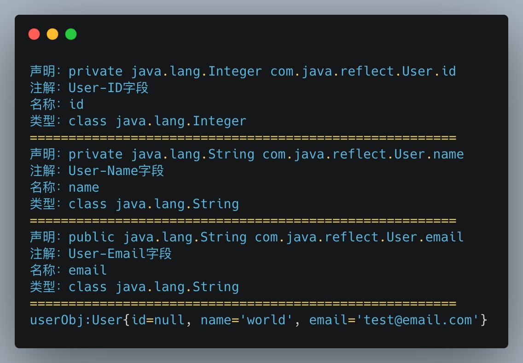Click the red close window button
The width and height of the screenshot is (523, 363).
tap(34, 34)
